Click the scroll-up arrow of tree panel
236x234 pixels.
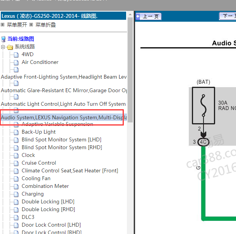[130, 15]
